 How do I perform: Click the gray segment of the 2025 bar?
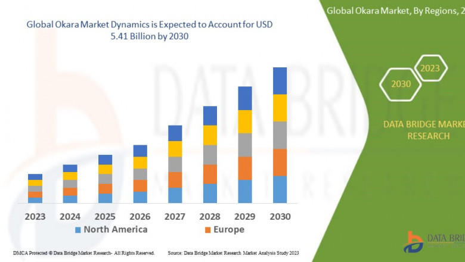tap(105, 179)
